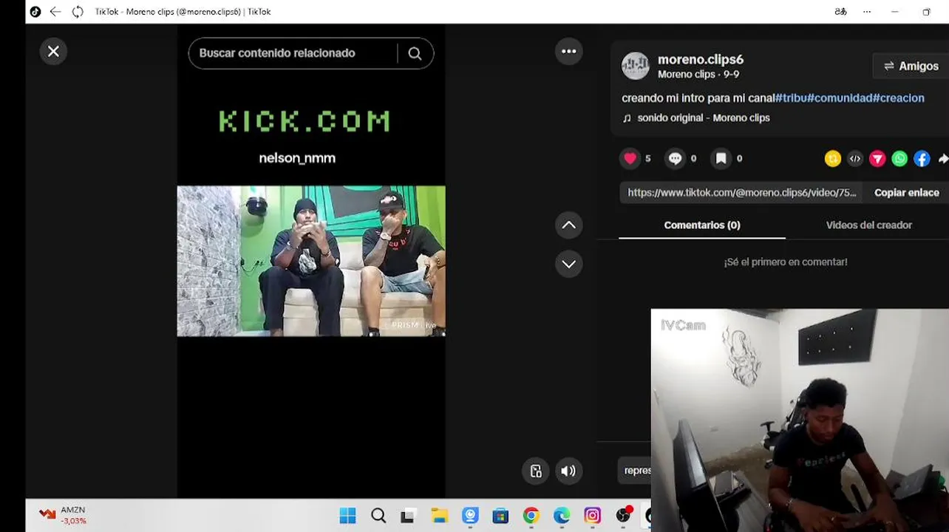This screenshot has width=949, height=532.
Task: Get embed code with the </> icon
Action: pos(854,158)
